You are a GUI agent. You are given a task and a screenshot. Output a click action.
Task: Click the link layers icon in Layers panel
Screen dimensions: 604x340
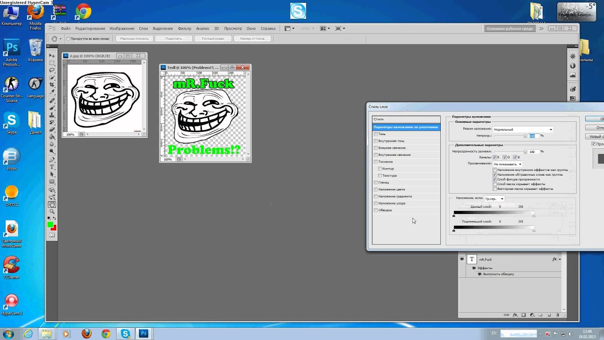click(506, 315)
